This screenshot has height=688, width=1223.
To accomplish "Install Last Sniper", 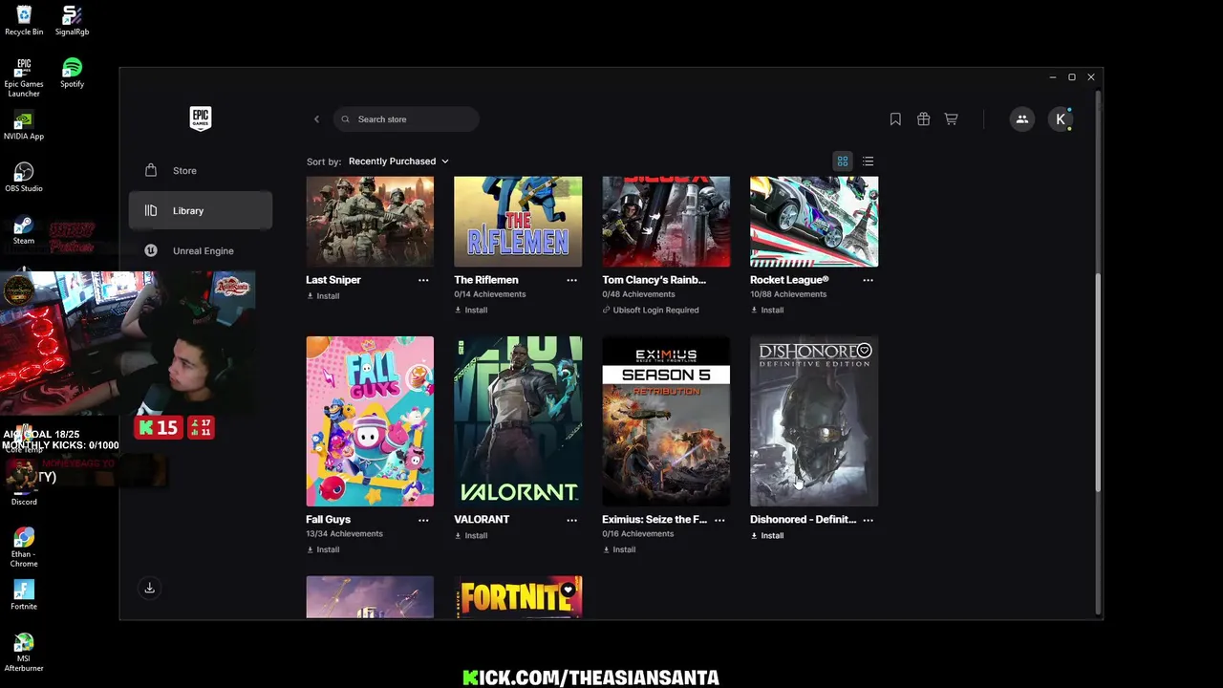I will point(323,296).
